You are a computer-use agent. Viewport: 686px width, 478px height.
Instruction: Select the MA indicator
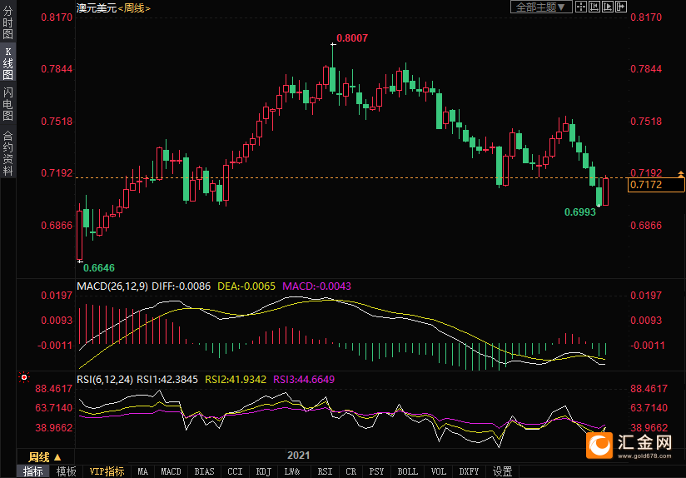point(142,471)
